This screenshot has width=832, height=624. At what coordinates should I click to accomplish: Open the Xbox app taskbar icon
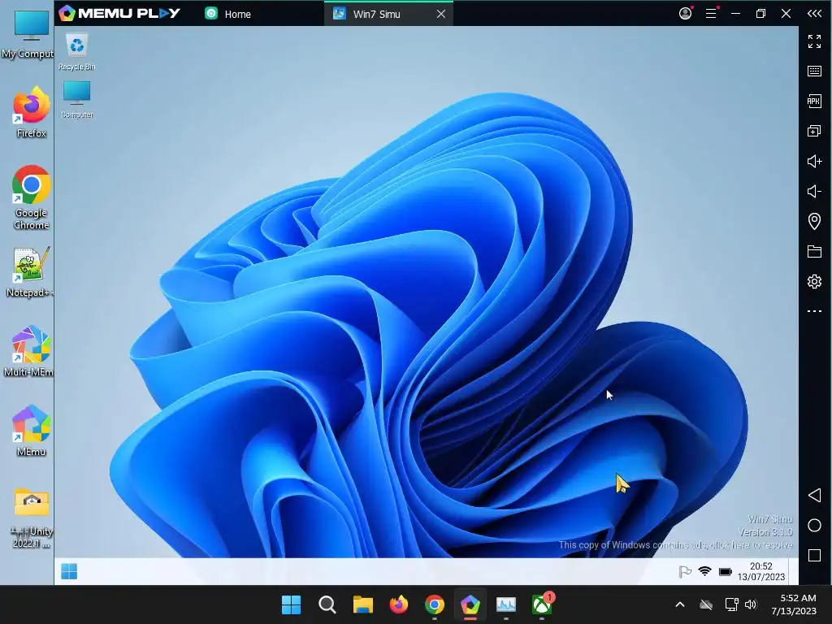(x=542, y=604)
